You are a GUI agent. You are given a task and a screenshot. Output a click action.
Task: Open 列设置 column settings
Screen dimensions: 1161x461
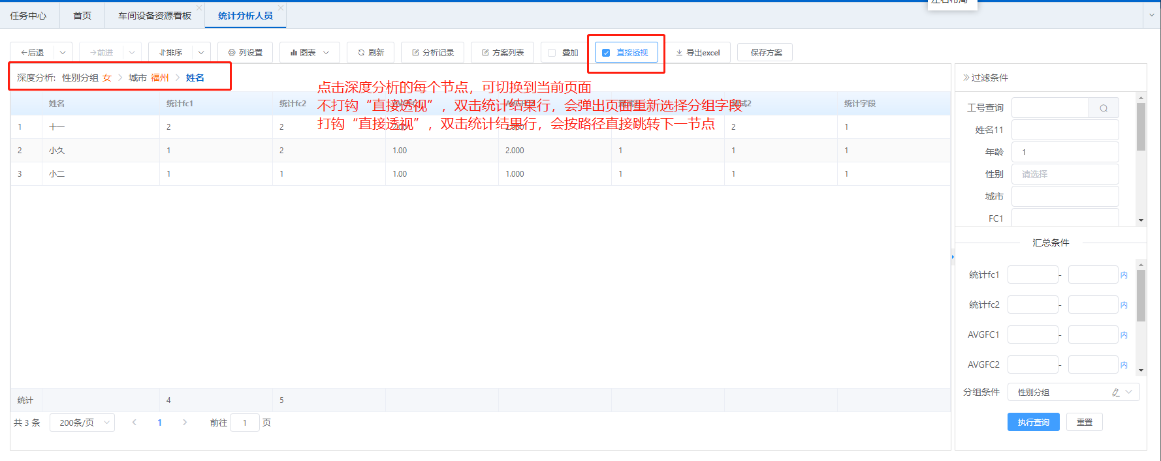[x=245, y=53]
